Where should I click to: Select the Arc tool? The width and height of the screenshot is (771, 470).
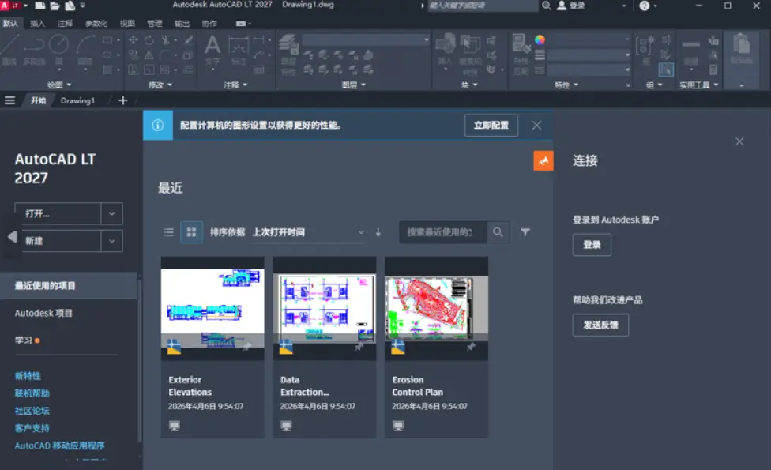(85, 49)
